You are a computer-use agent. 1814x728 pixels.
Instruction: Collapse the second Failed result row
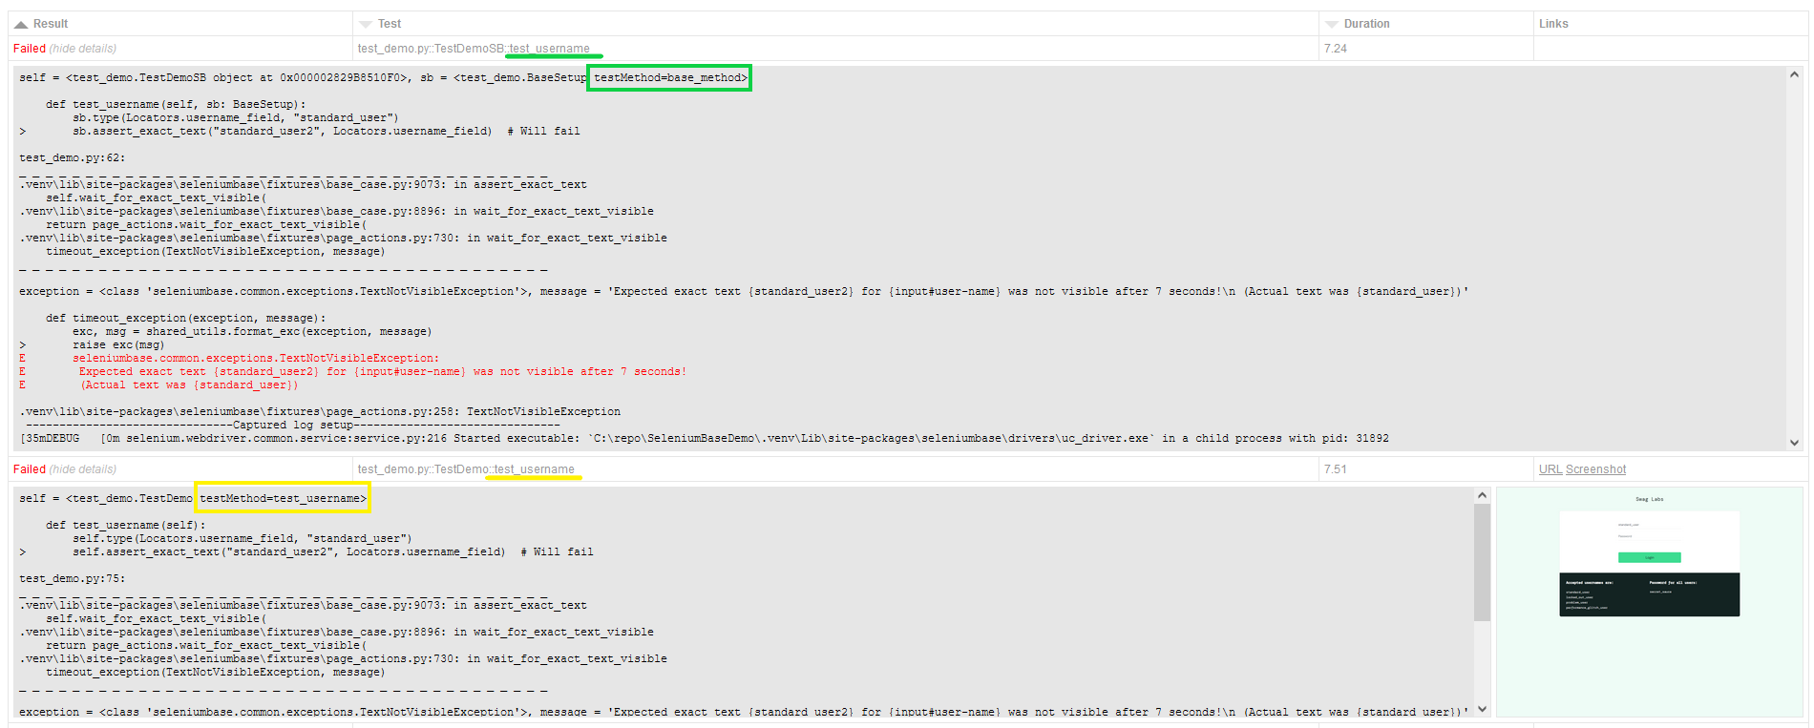[30, 469]
